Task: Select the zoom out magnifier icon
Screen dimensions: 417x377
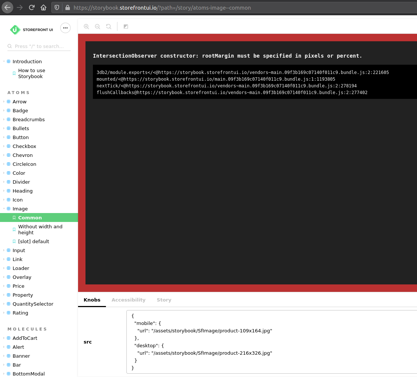Action: coord(97,26)
